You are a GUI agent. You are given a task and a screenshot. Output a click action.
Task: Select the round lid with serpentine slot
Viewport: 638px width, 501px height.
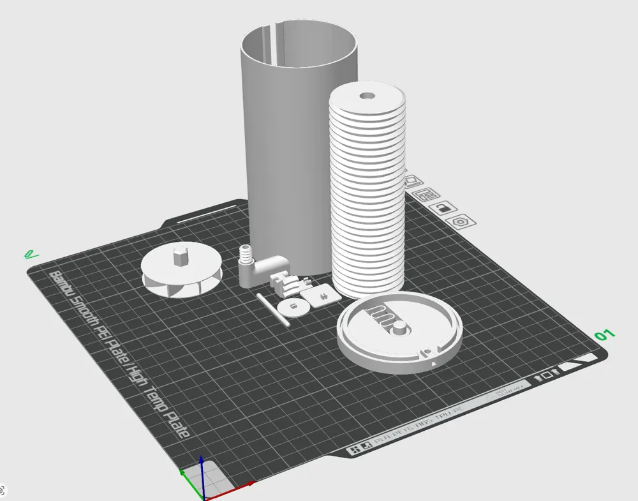point(399,331)
